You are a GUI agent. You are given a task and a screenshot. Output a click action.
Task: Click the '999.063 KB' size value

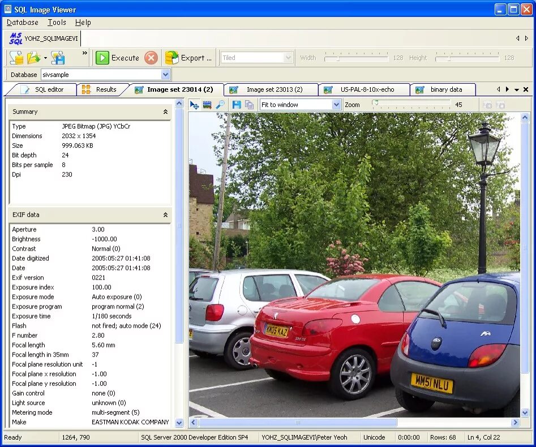(77, 145)
